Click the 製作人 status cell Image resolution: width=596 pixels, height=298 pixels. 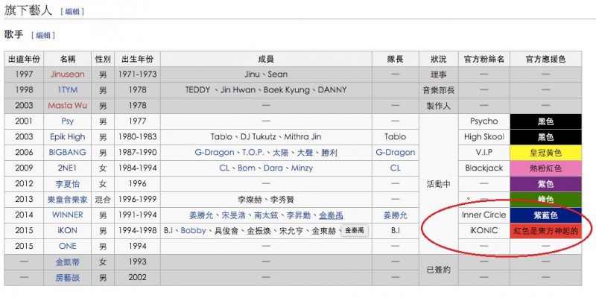point(439,106)
